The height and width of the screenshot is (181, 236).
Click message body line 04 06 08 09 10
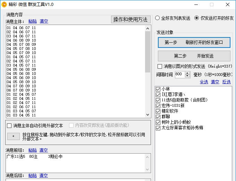21,40
